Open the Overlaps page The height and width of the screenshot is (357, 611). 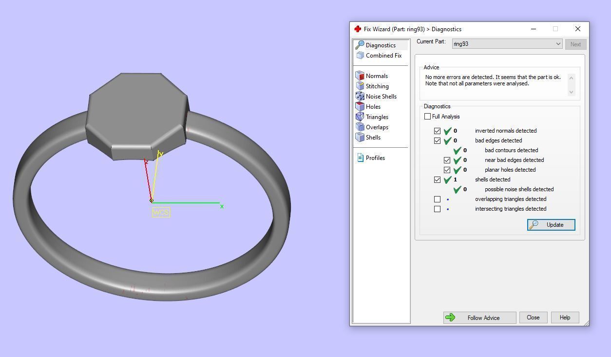pos(377,127)
